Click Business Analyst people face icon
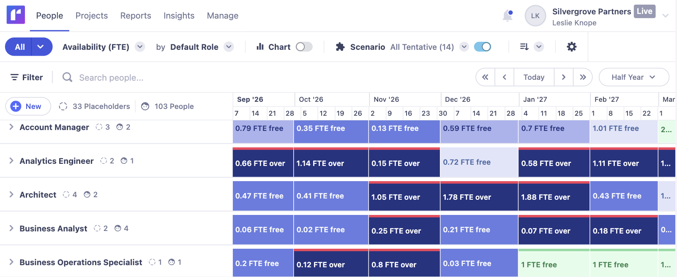This screenshot has height=277, width=677. click(x=118, y=228)
